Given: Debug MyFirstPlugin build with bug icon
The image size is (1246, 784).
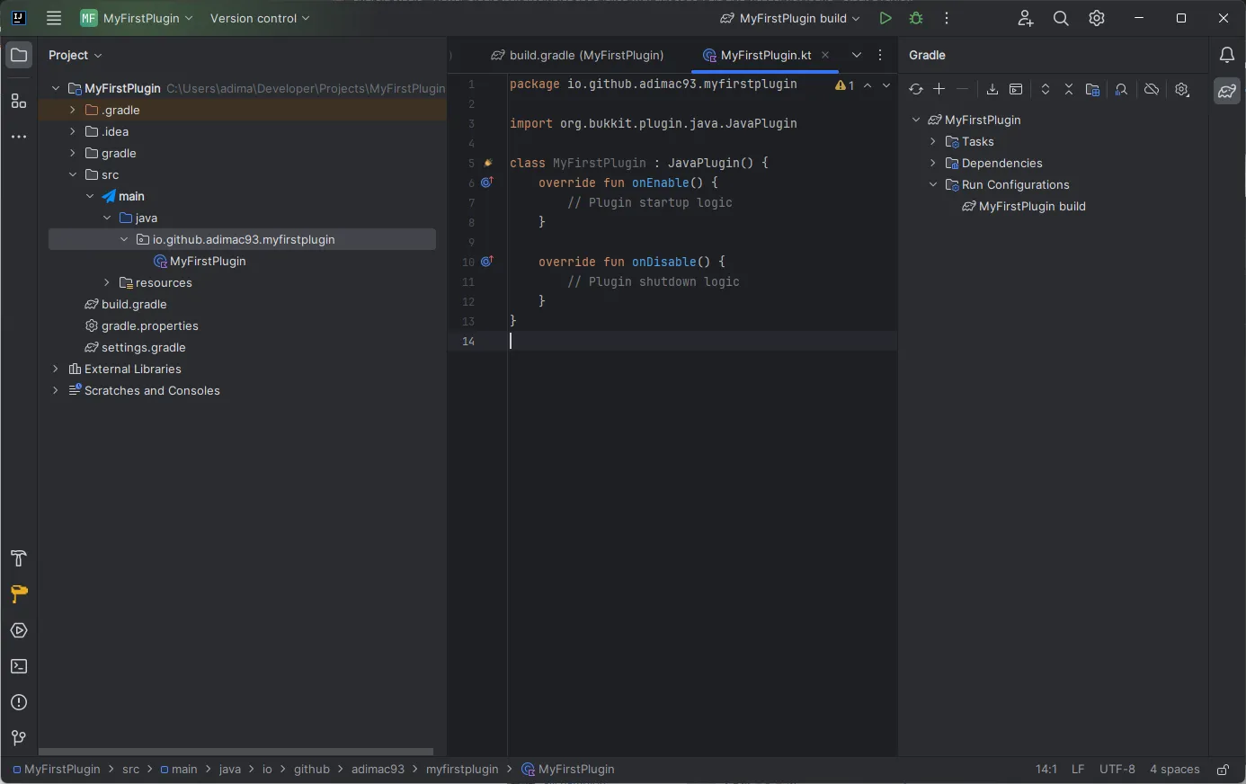Looking at the screenshot, I should [x=916, y=18].
